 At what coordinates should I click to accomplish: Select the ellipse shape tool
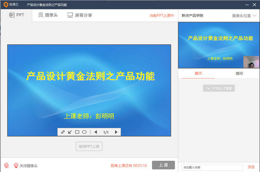pyautogui.click(x=84, y=132)
